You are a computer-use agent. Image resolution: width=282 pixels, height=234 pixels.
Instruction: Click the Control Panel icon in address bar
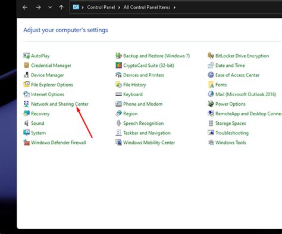[x=76, y=7]
